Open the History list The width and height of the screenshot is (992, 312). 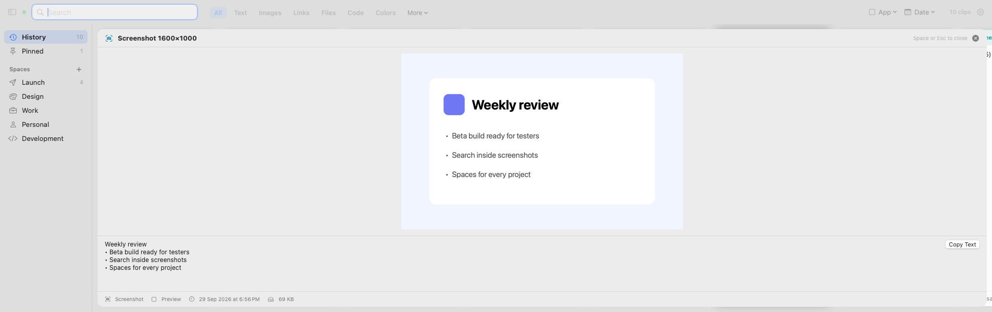tap(46, 37)
